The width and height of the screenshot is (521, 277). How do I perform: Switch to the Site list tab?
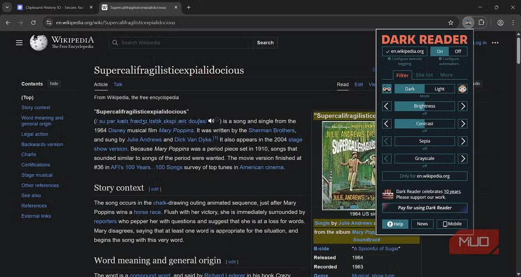424,75
